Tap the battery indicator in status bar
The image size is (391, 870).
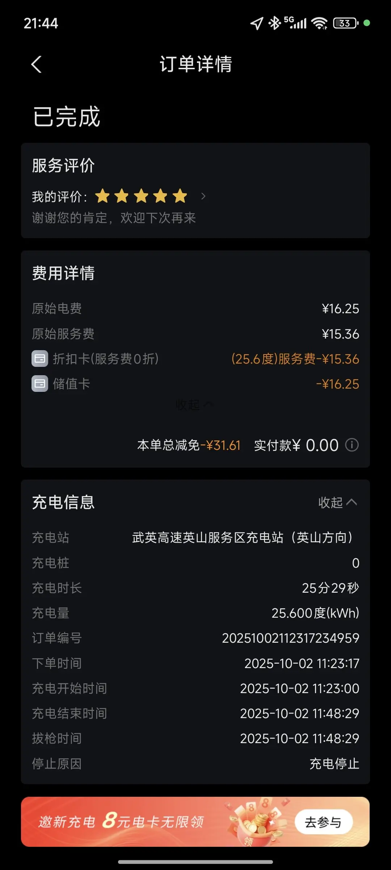point(345,24)
